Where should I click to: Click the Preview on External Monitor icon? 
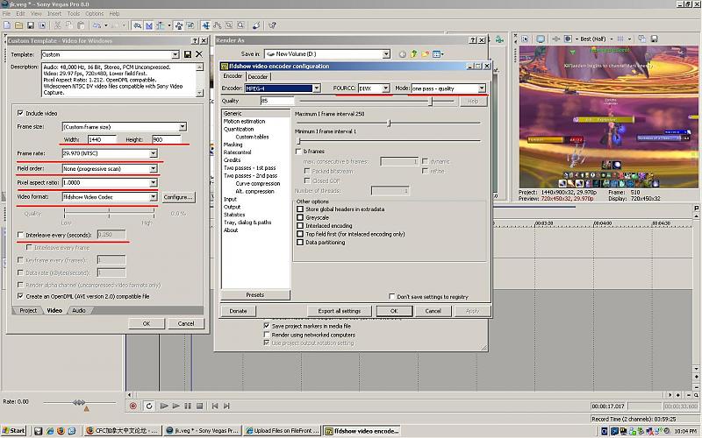point(541,39)
